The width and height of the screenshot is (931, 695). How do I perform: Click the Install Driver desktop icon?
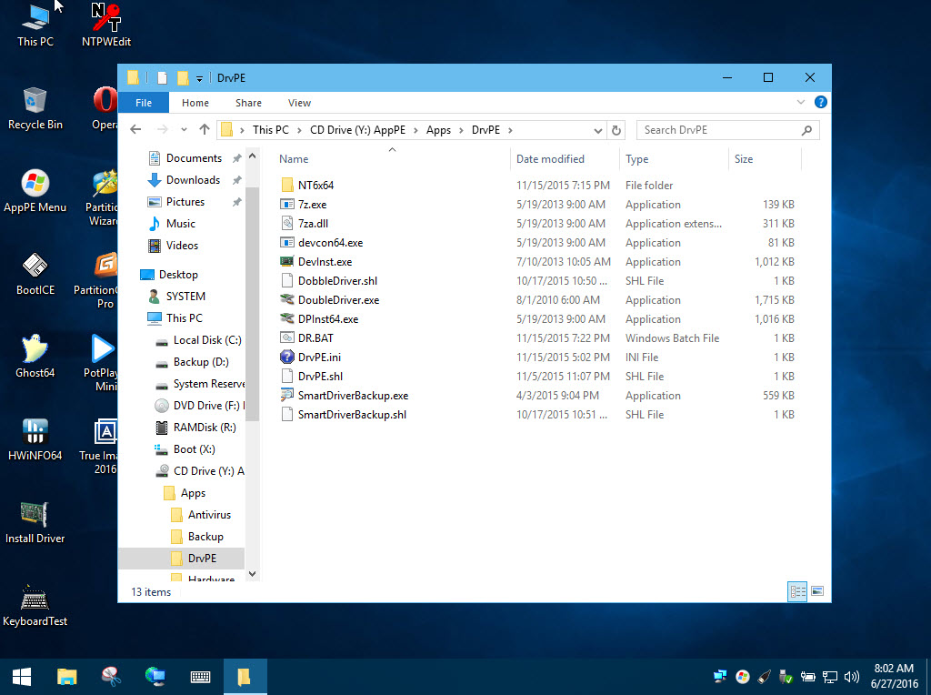pyautogui.click(x=35, y=522)
